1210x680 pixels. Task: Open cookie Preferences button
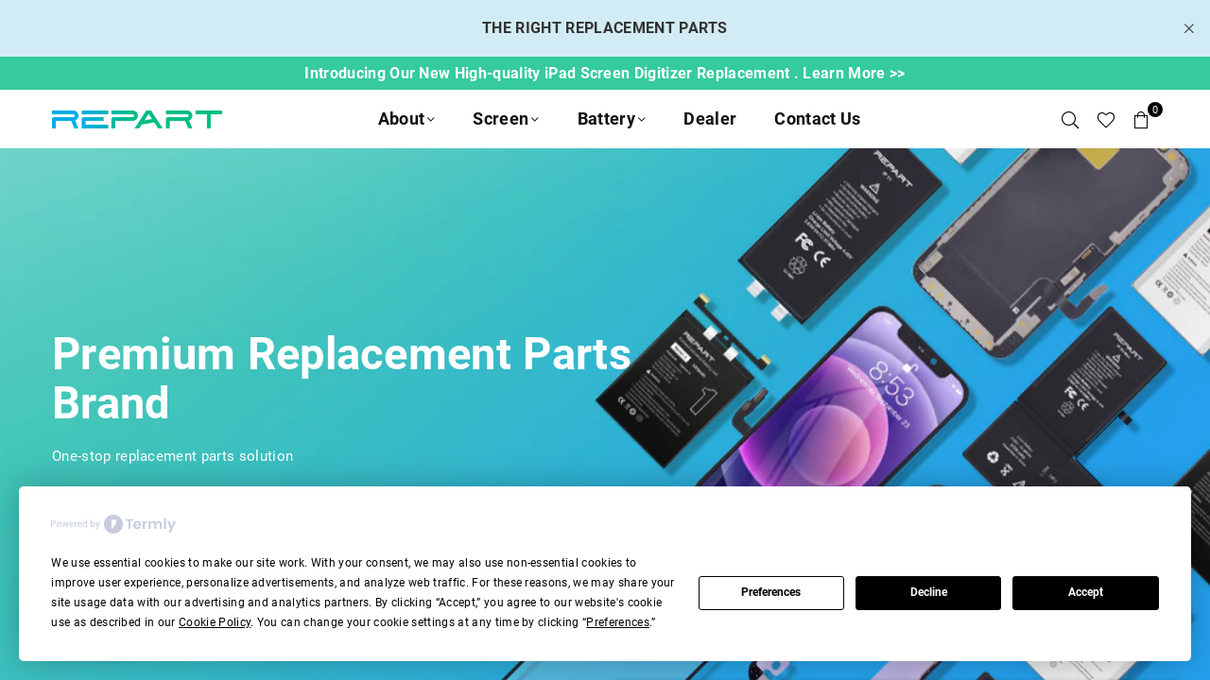point(771,593)
